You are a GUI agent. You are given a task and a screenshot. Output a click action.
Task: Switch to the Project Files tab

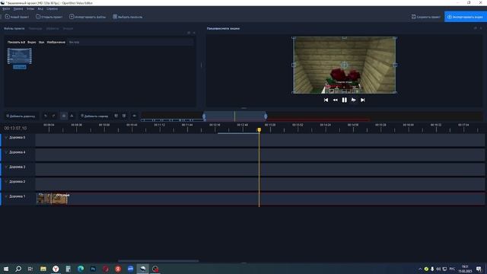pos(14,28)
